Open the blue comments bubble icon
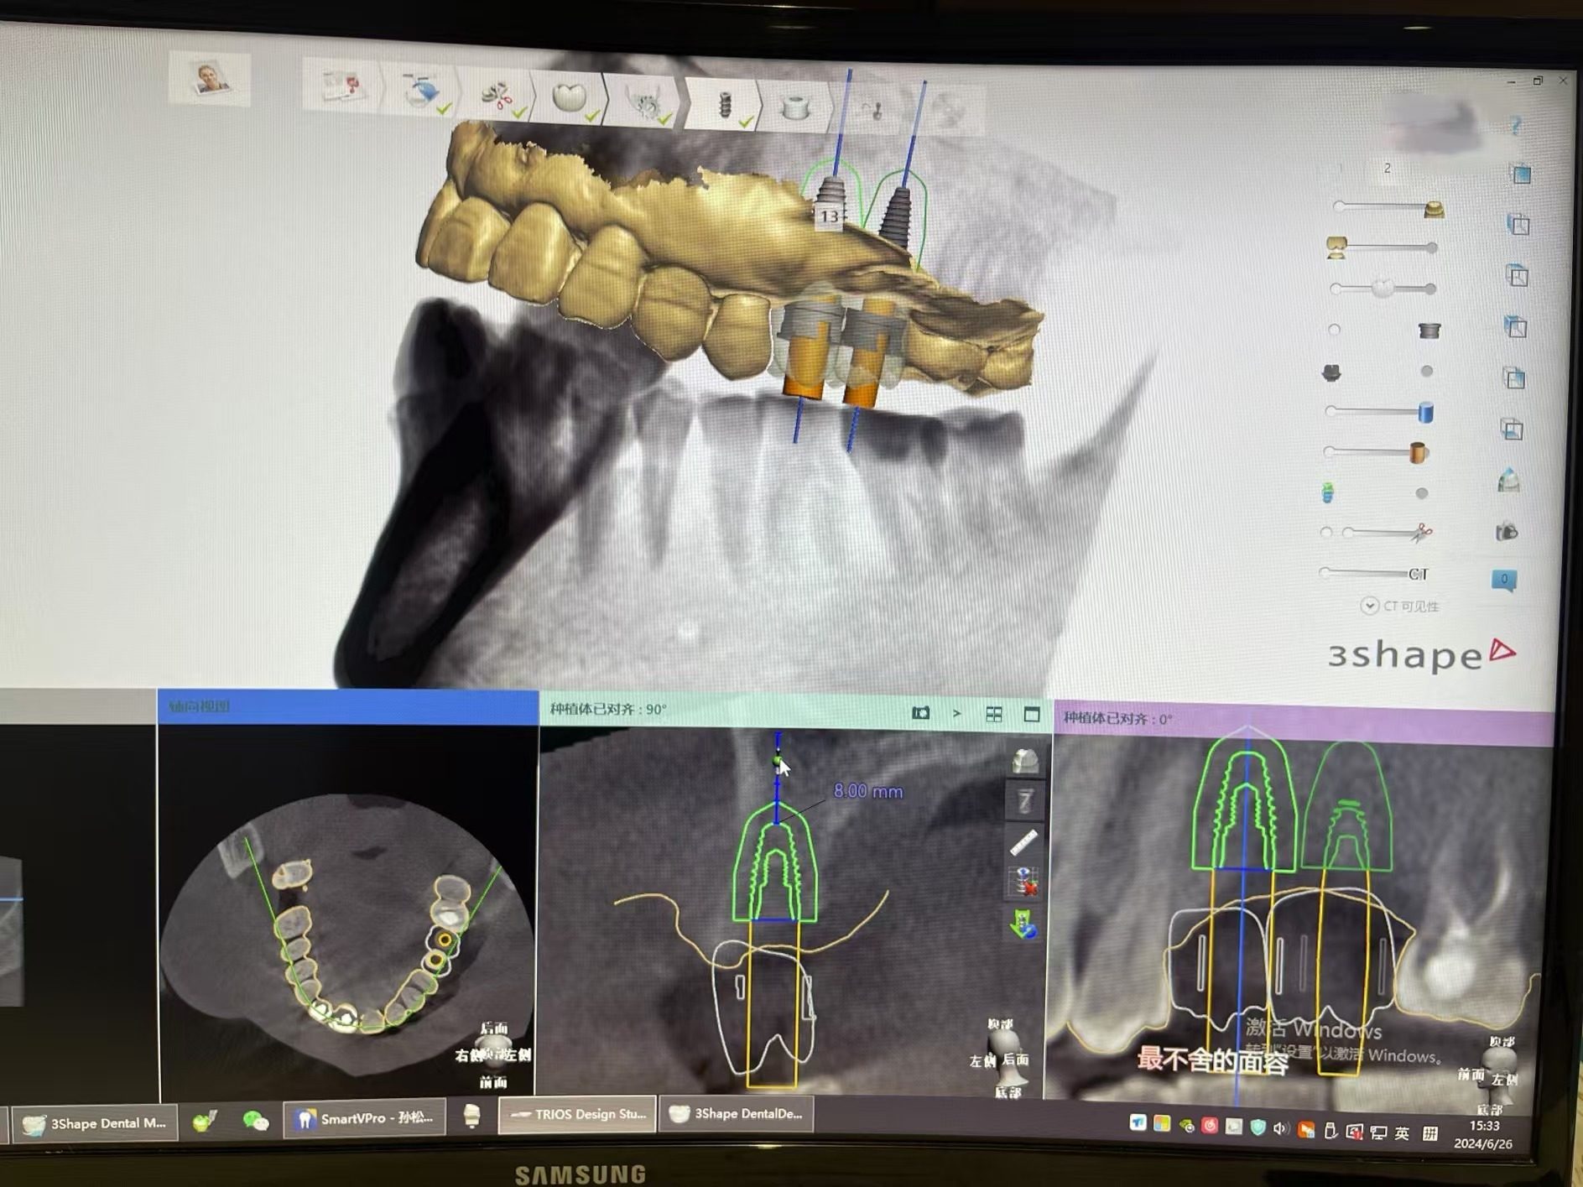The height and width of the screenshot is (1187, 1583). [x=1503, y=580]
